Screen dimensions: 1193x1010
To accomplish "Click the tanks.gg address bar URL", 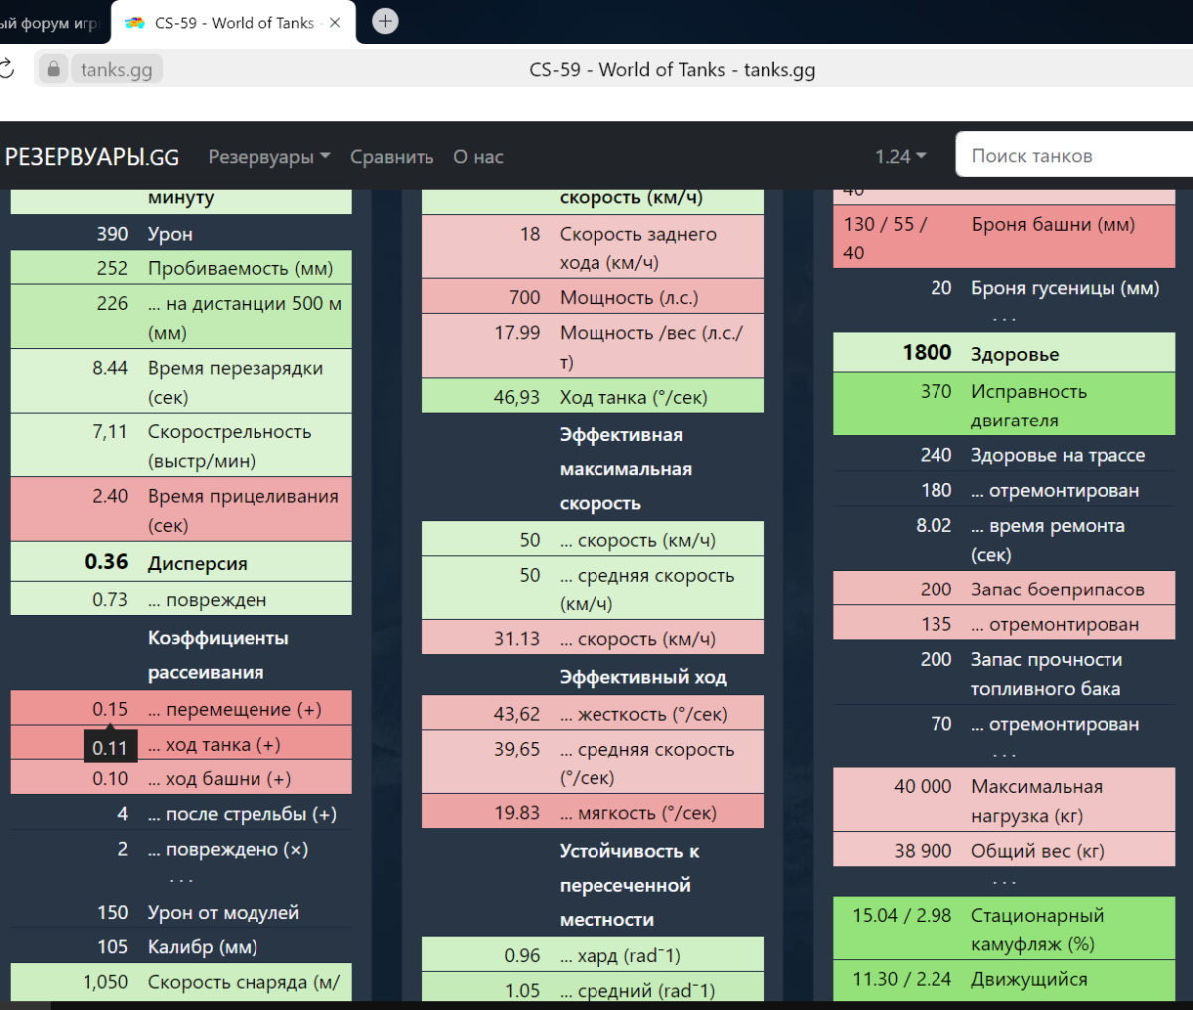I will [116, 69].
